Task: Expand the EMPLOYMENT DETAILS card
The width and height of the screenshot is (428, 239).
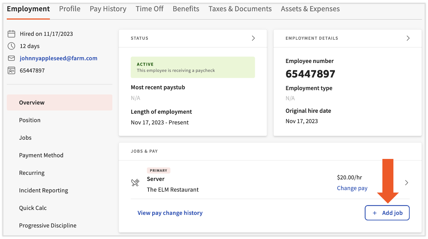Action: coord(408,38)
